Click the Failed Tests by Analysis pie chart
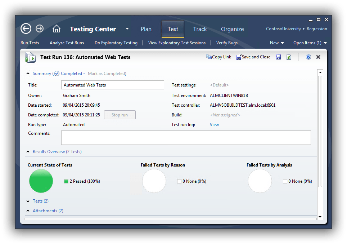The width and height of the screenshot is (347, 244). coord(260,181)
